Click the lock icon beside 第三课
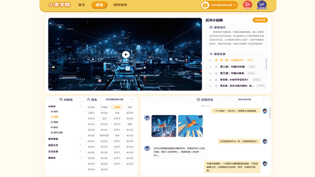Screen dimensions: 315x177 pyautogui.click(x=216, y=73)
